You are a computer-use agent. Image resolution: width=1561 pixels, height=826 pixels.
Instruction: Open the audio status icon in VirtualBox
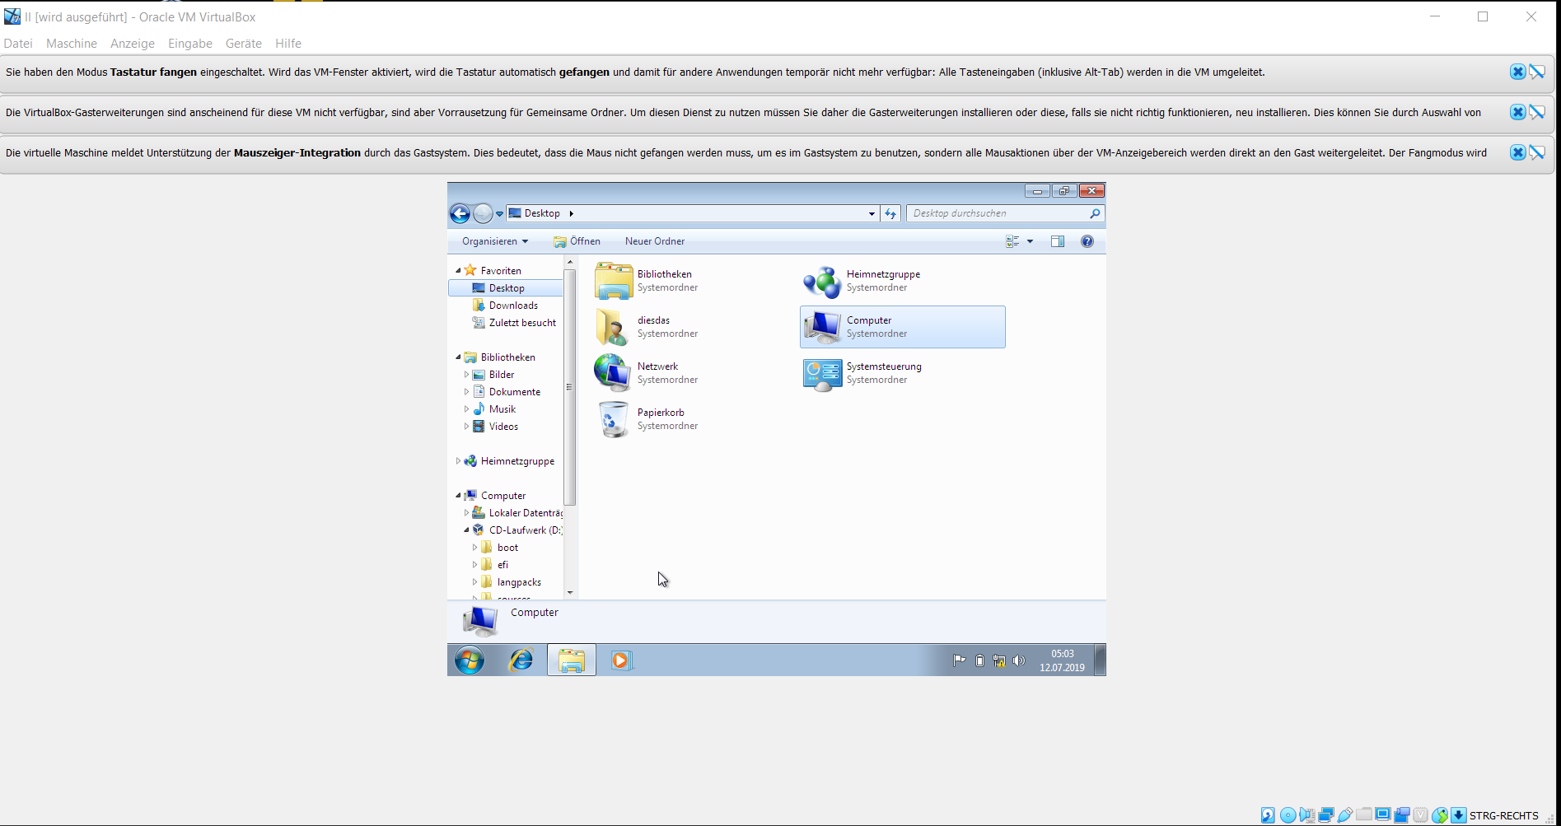1307,815
